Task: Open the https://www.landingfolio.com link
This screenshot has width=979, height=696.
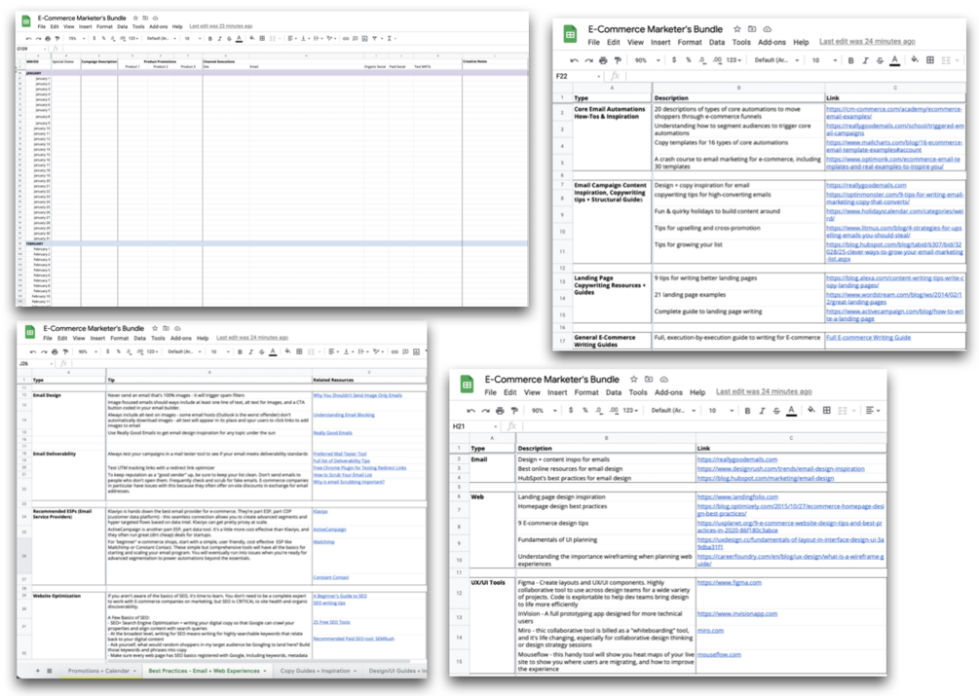Action: click(x=737, y=497)
